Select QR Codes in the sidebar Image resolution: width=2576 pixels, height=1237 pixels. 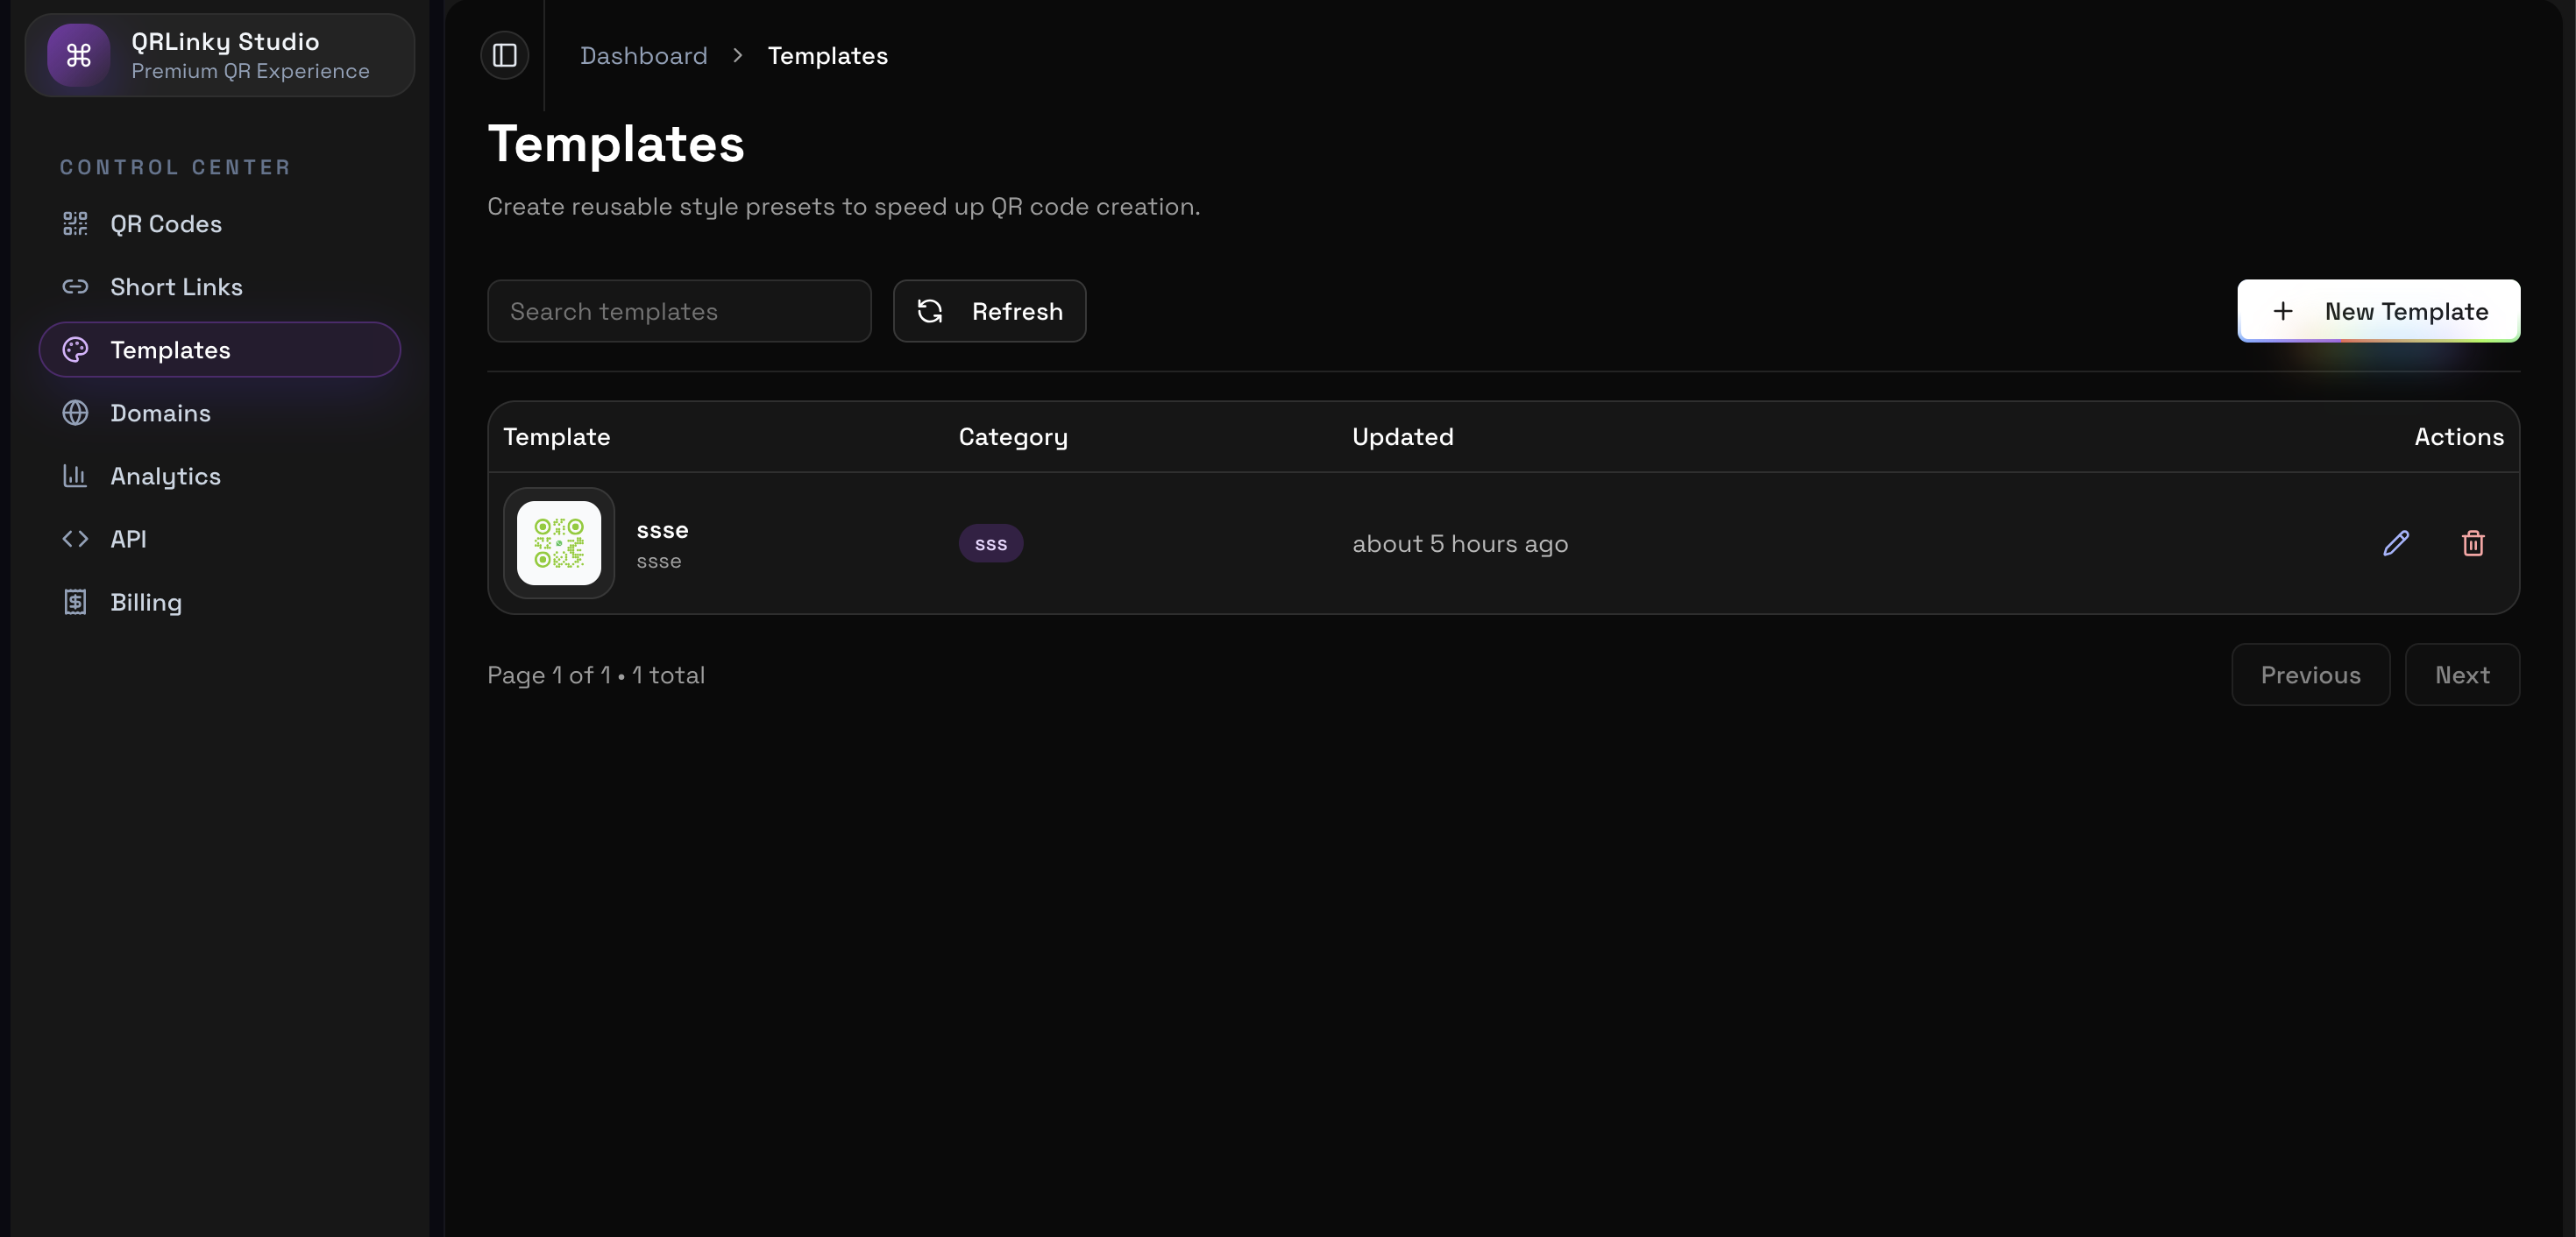click(x=166, y=223)
